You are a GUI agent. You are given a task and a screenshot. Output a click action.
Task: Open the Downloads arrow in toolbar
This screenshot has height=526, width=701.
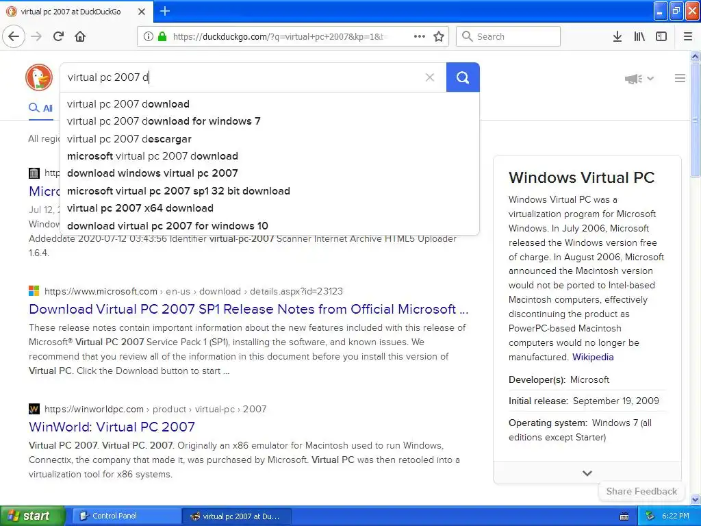[617, 36]
